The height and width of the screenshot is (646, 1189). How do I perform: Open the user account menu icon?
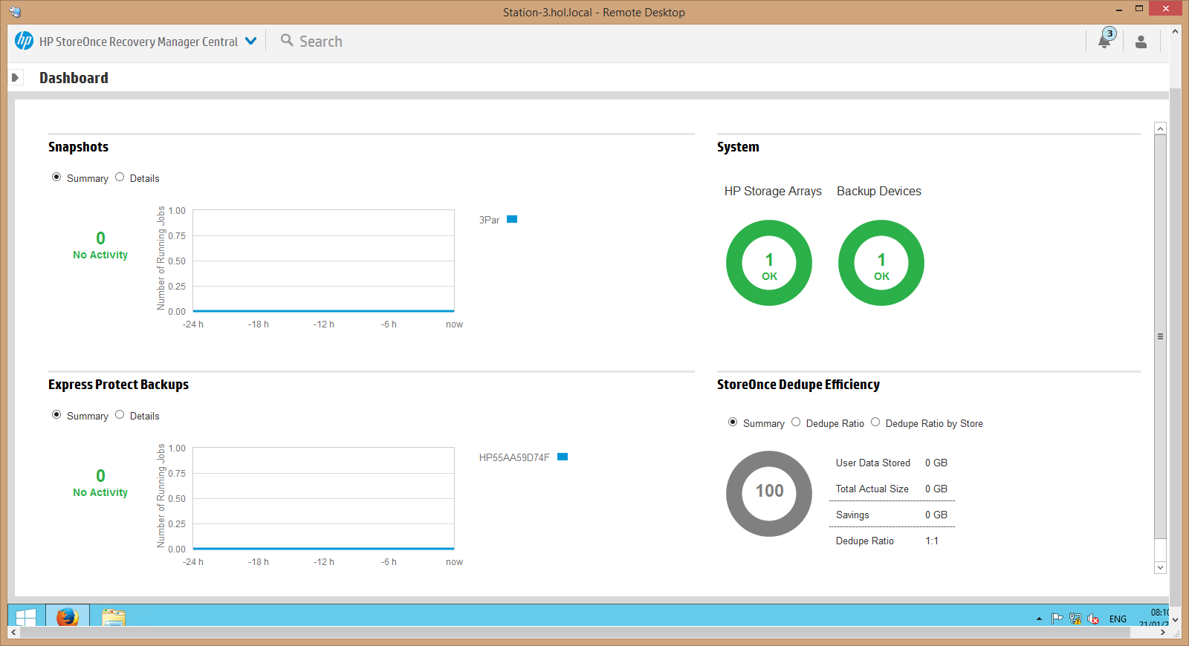coord(1141,42)
